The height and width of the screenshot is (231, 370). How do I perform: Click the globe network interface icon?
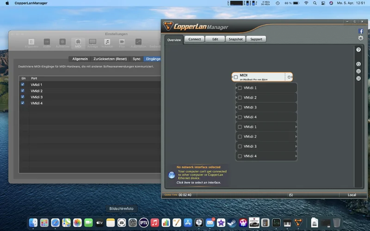172,175
